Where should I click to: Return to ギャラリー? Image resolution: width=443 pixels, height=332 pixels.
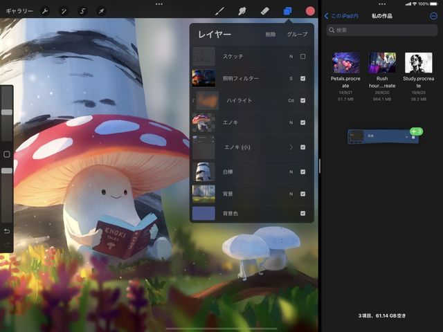[x=19, y=11]
